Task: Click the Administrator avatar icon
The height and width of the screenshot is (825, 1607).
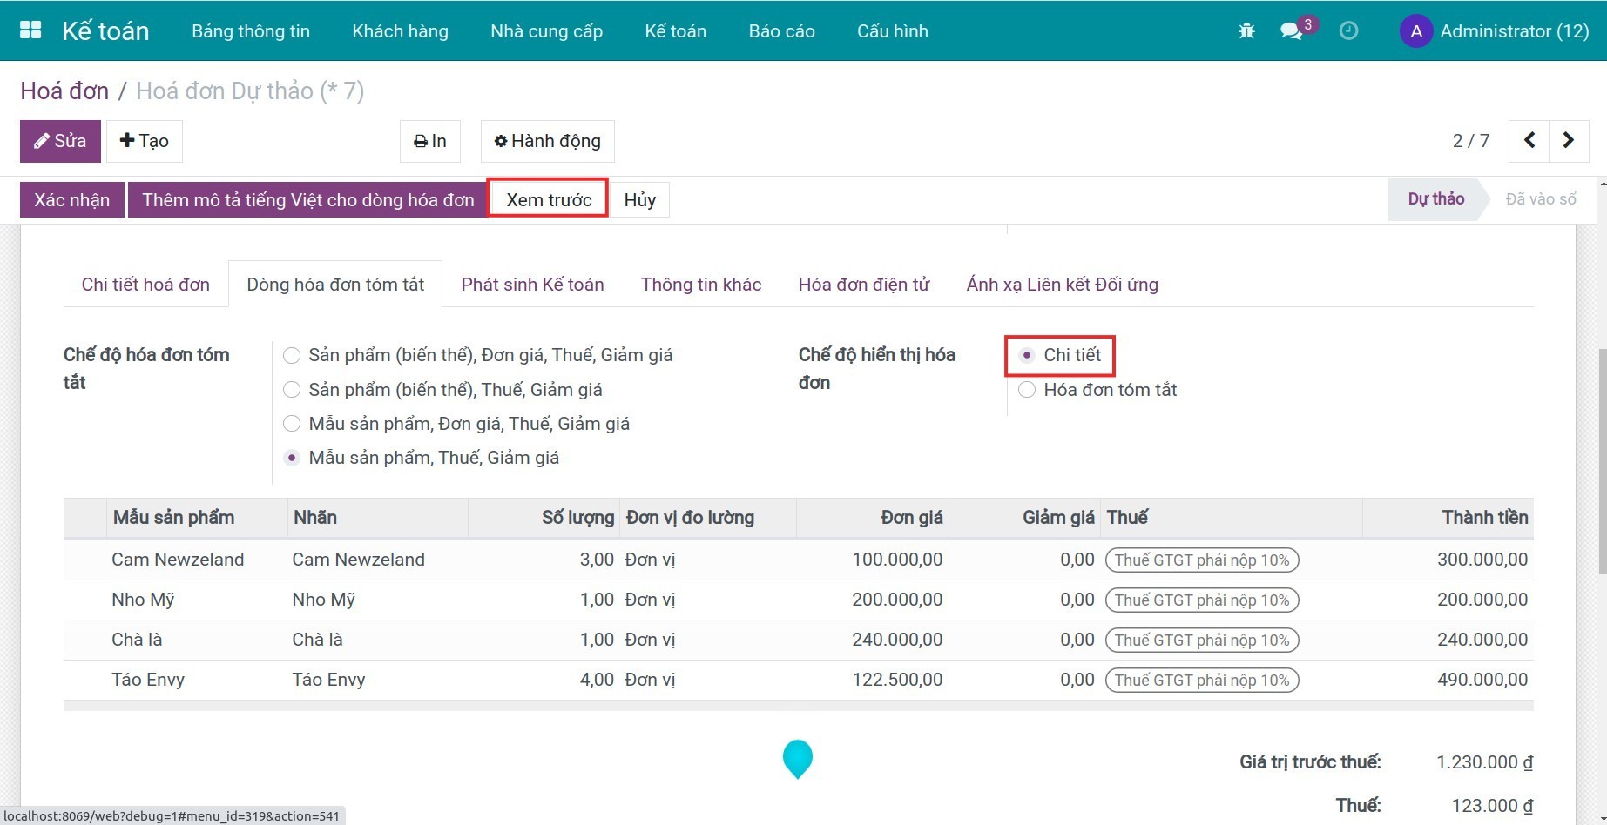Action: tap(1416, 31)
